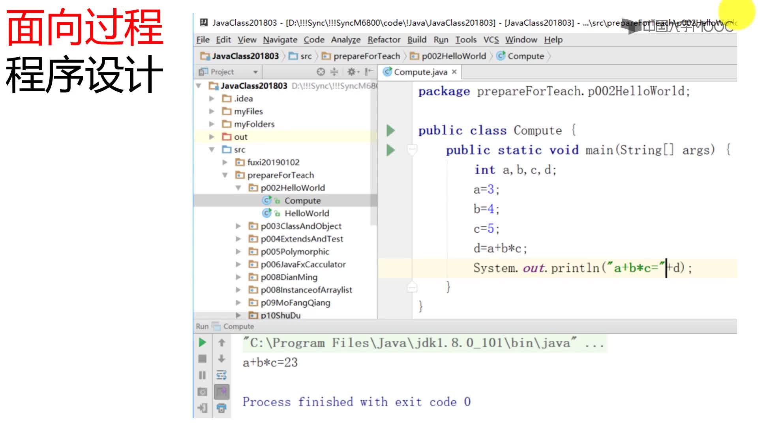Print the Run console output
Viewport: 758px width, 426px height.
pos(221,408)
